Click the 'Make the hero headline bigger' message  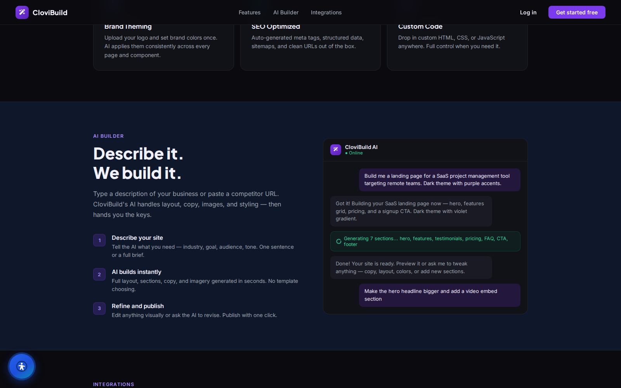[440, 295]
